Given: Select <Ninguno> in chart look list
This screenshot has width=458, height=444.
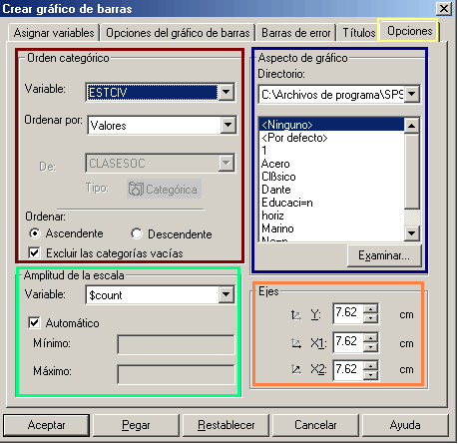Looking at the screenshot, I should [331, 125].
